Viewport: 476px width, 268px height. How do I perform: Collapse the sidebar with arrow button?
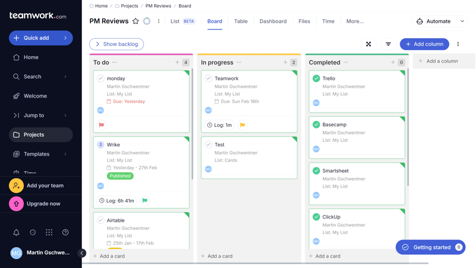click(82, 253)
